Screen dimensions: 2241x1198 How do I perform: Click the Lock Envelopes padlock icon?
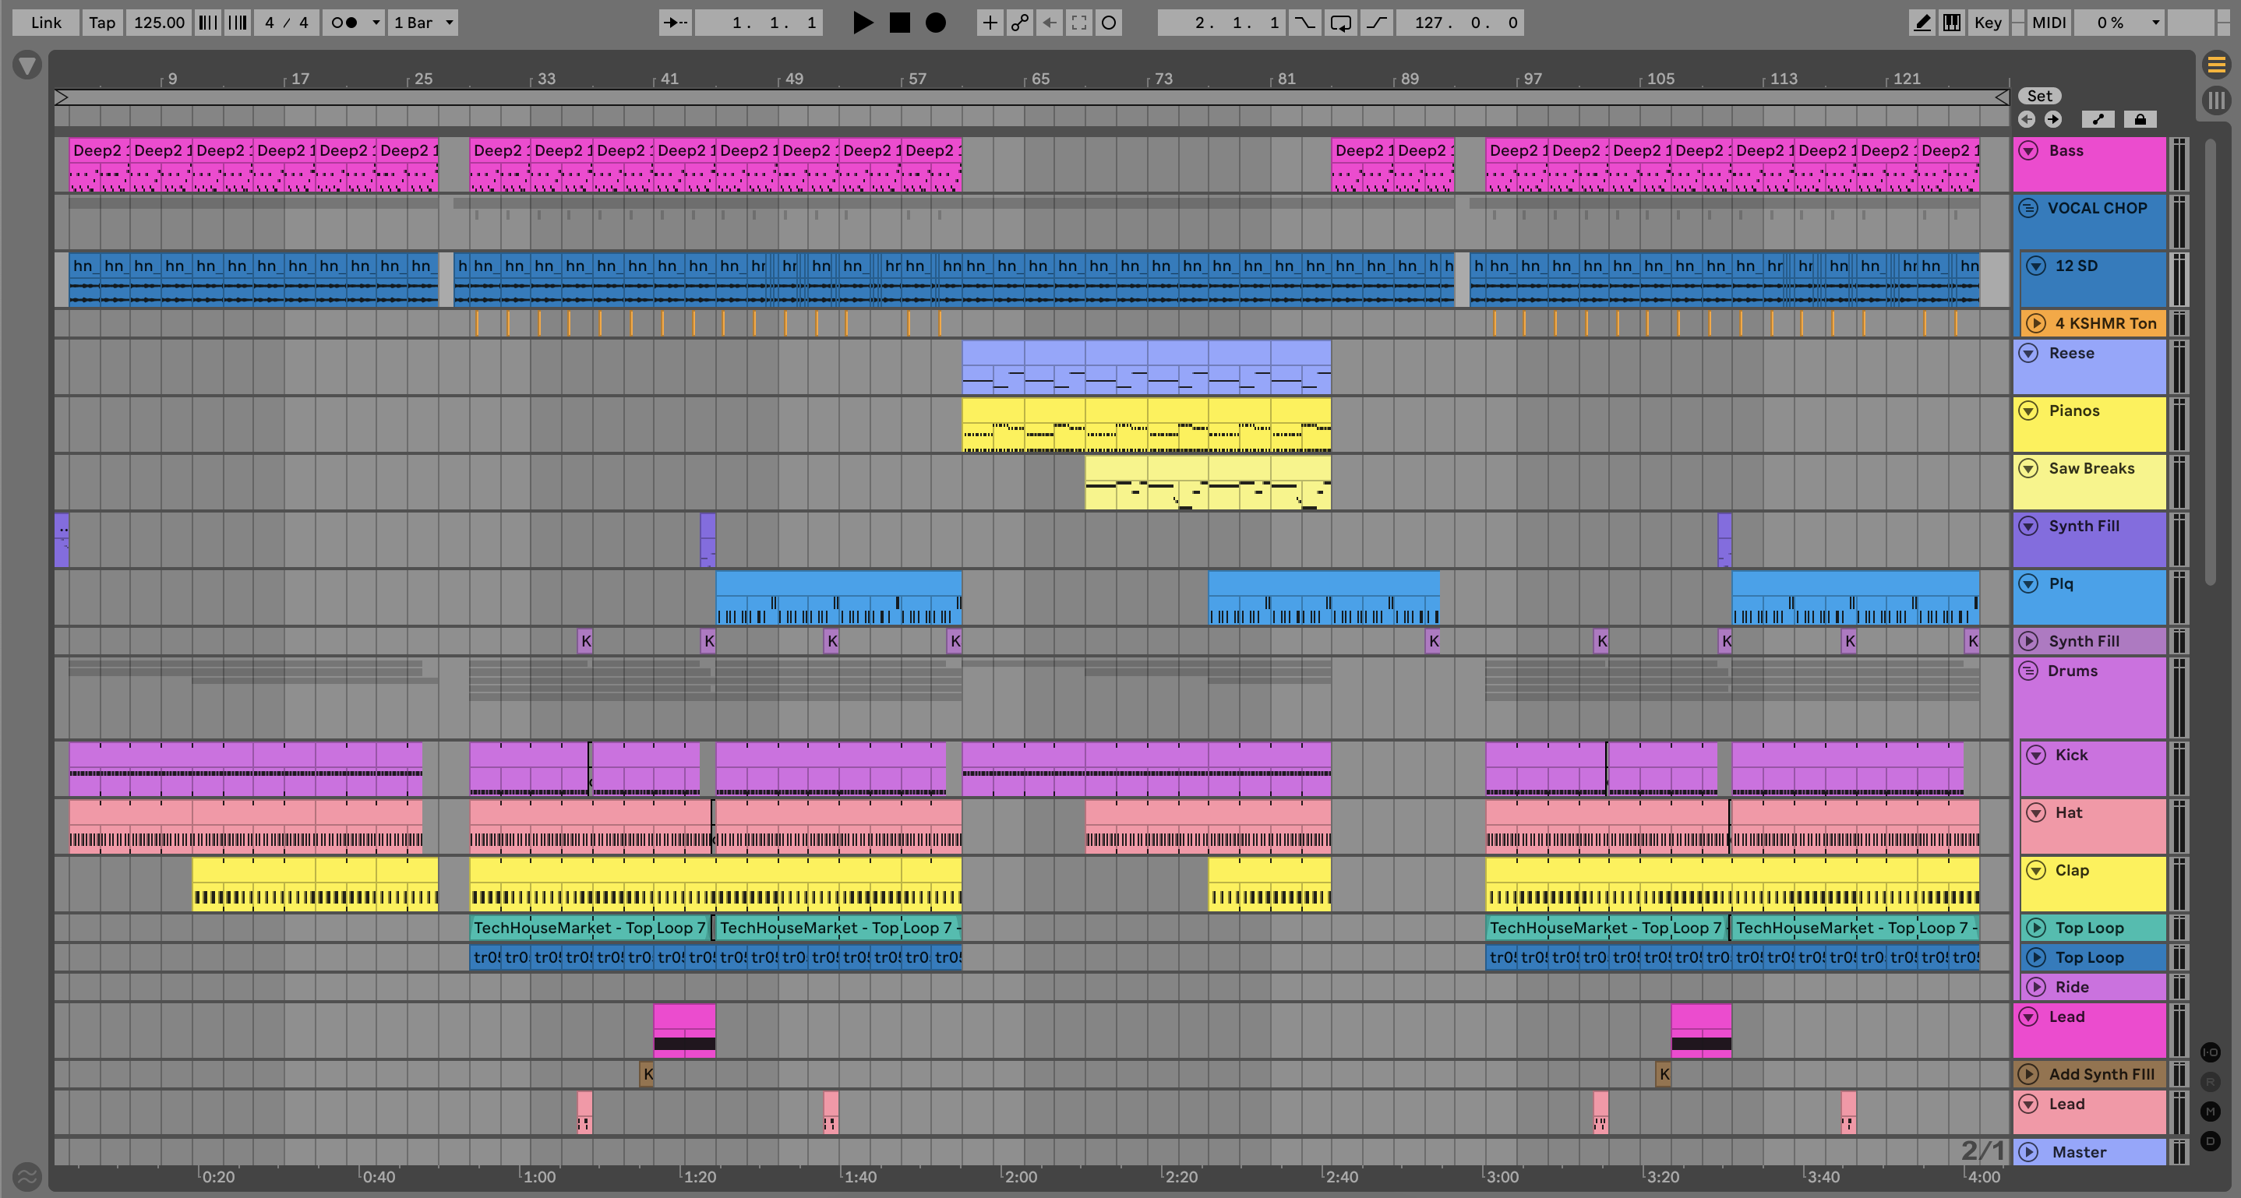point(2139,119)
